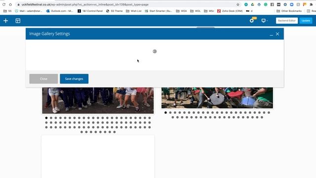Click the plus Add Element icon
Image resolution: width=316 pixels, height=178 pixels.
pos(5,21)
